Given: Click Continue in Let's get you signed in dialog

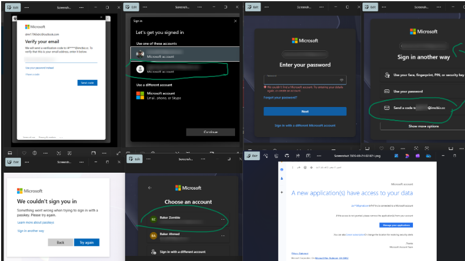Looking at the screenshot, I should [x=211, y=132].
